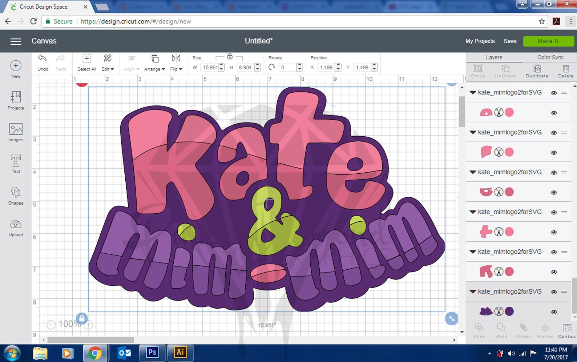The width and height of the screenshot is (577, 362).
Task: Collapse the second kate_mimlogo2forSVG layer group
Action: click(473, 132)
